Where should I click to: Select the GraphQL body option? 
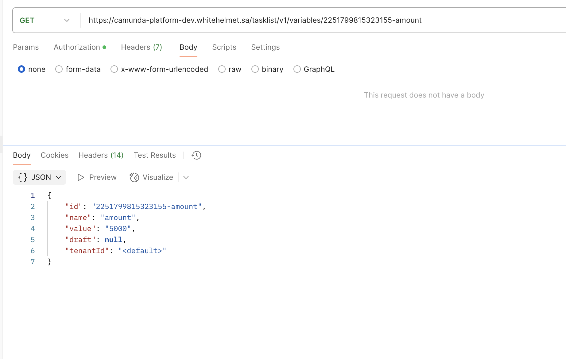pyautogui.click(x=314, y=69)
